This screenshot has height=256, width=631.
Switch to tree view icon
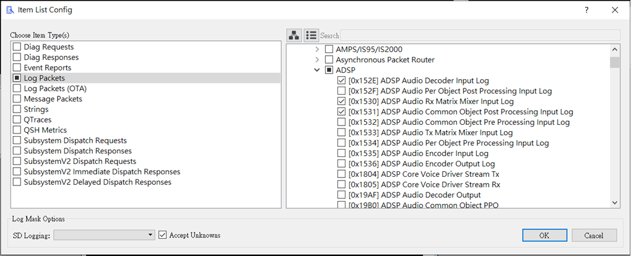click(294, 35)
